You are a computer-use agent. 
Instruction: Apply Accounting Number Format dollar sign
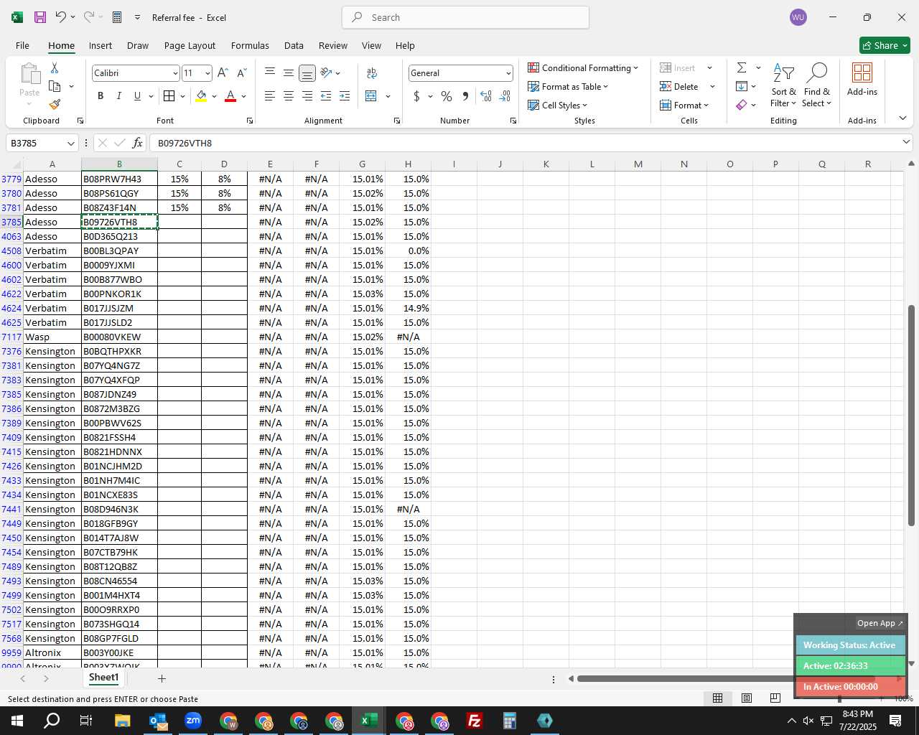coord(416,95)
